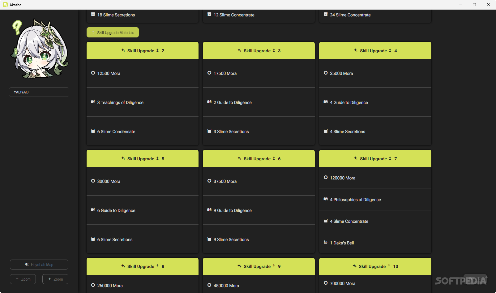Click the box icon beside 6 Slime Condensate
Viewport: 496px width, 293px height.
[93, 131]
